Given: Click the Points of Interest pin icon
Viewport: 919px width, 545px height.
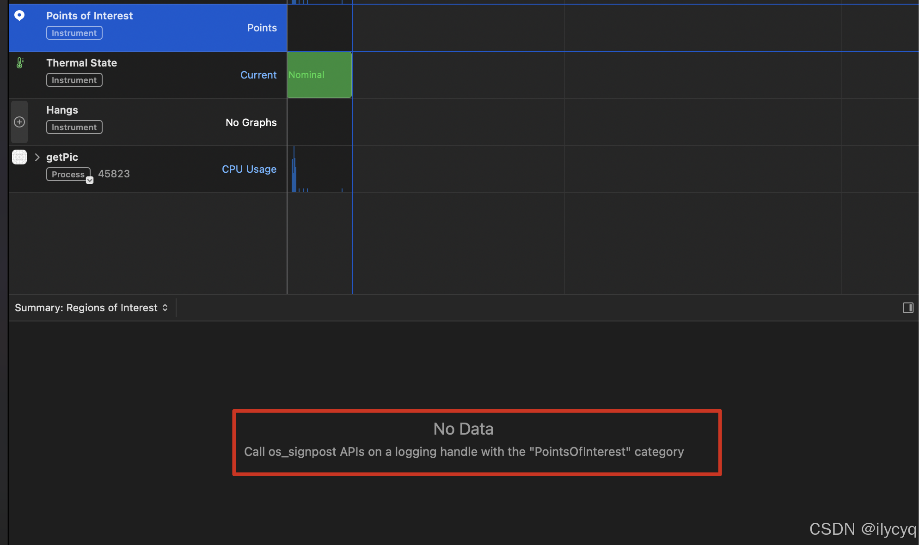Looking at the screenshot, I should [19, 16].
